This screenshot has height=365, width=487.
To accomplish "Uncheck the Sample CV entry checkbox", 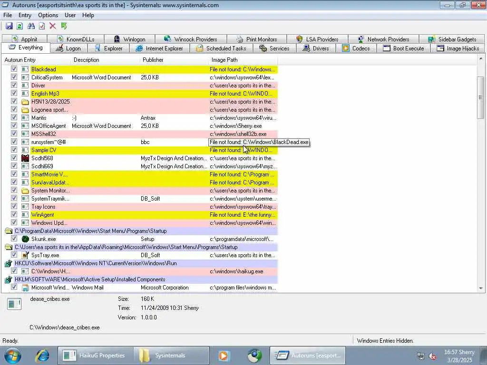I will click(14, 149).
